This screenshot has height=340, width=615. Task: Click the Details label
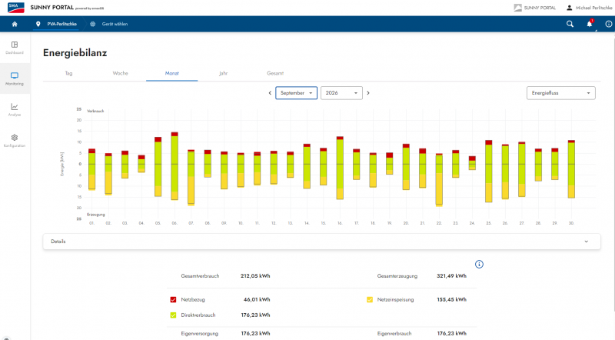[58, 242]
